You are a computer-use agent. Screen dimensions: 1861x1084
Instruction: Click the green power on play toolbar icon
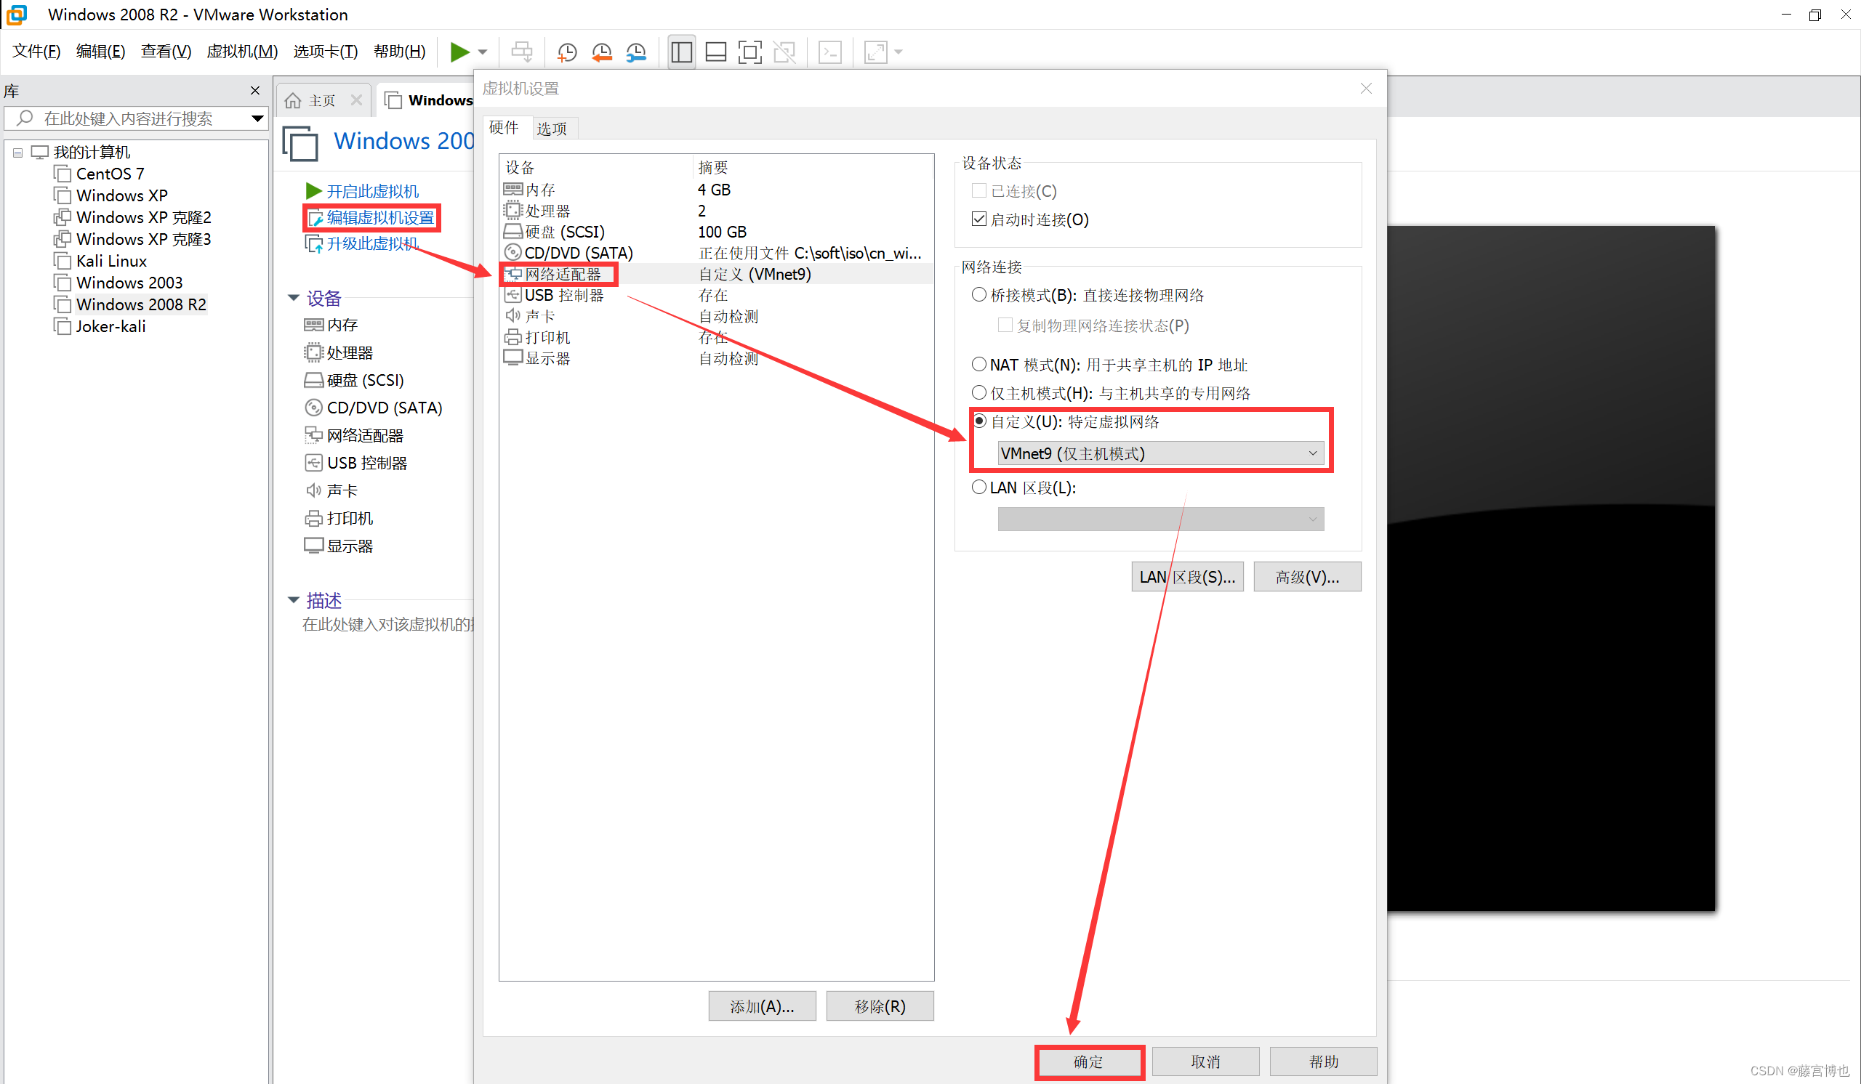coord(459,52)
